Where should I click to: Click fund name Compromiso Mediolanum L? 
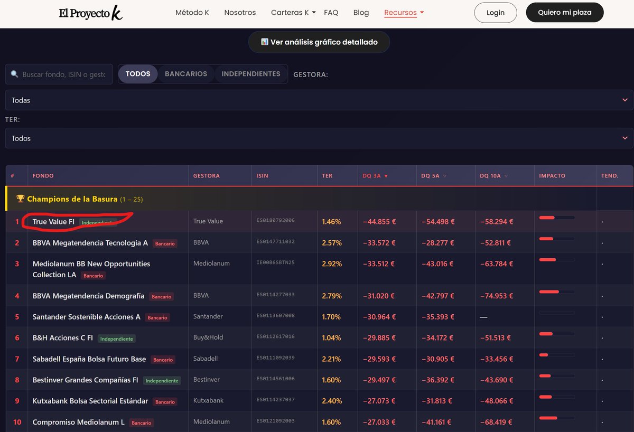click(79, 422)
